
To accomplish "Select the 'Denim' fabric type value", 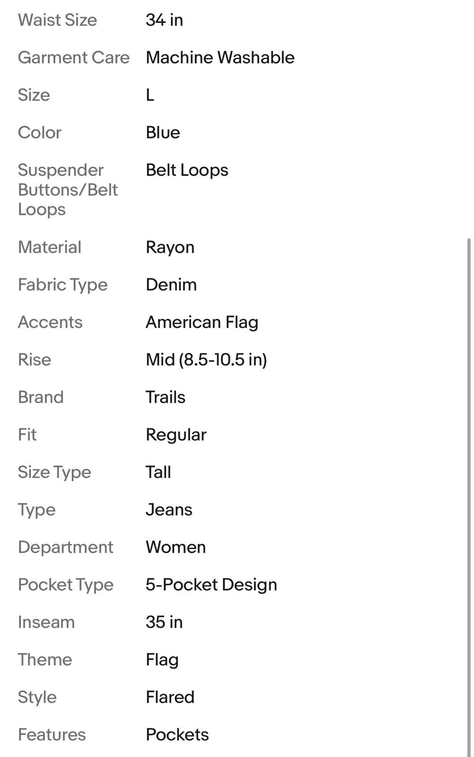I will [x=171, y=285].
